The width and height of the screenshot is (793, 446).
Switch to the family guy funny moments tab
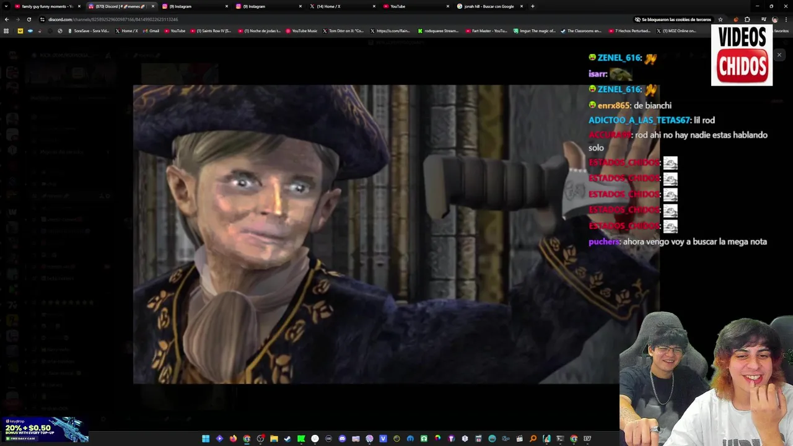tap(48, 6)
